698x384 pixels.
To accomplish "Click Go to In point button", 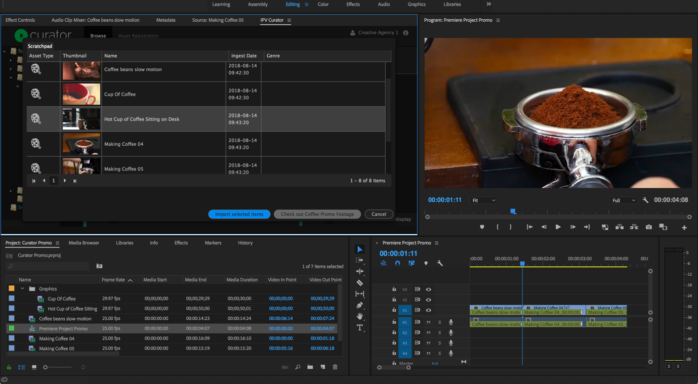I will pyautogui.click(x=529, y=227).
